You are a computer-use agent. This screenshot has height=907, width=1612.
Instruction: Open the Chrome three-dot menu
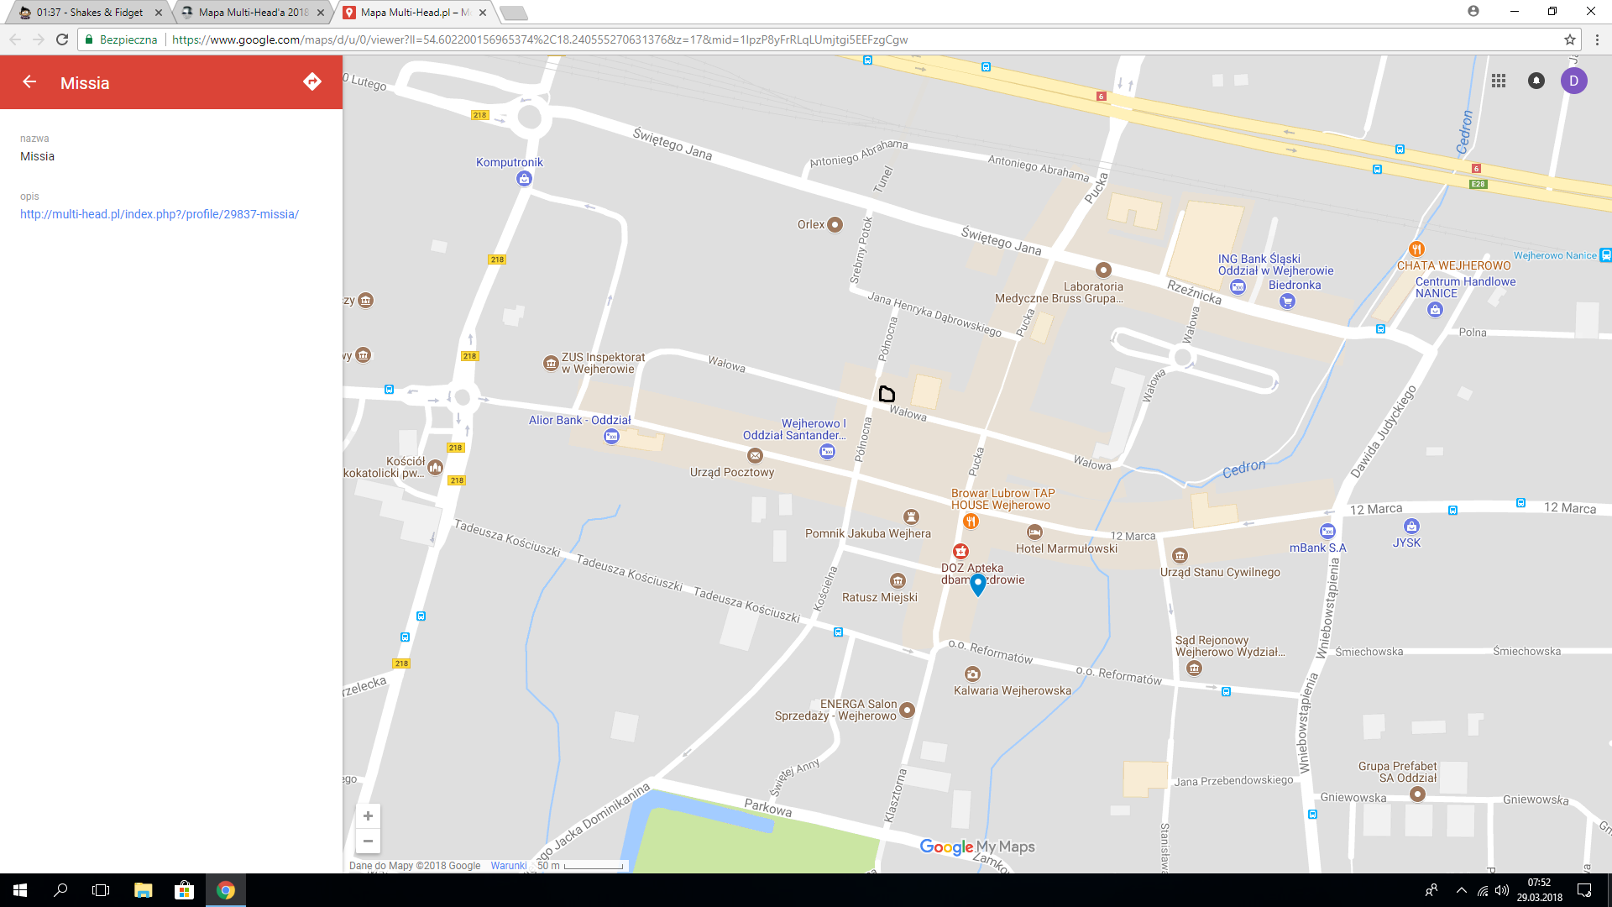1597,39
